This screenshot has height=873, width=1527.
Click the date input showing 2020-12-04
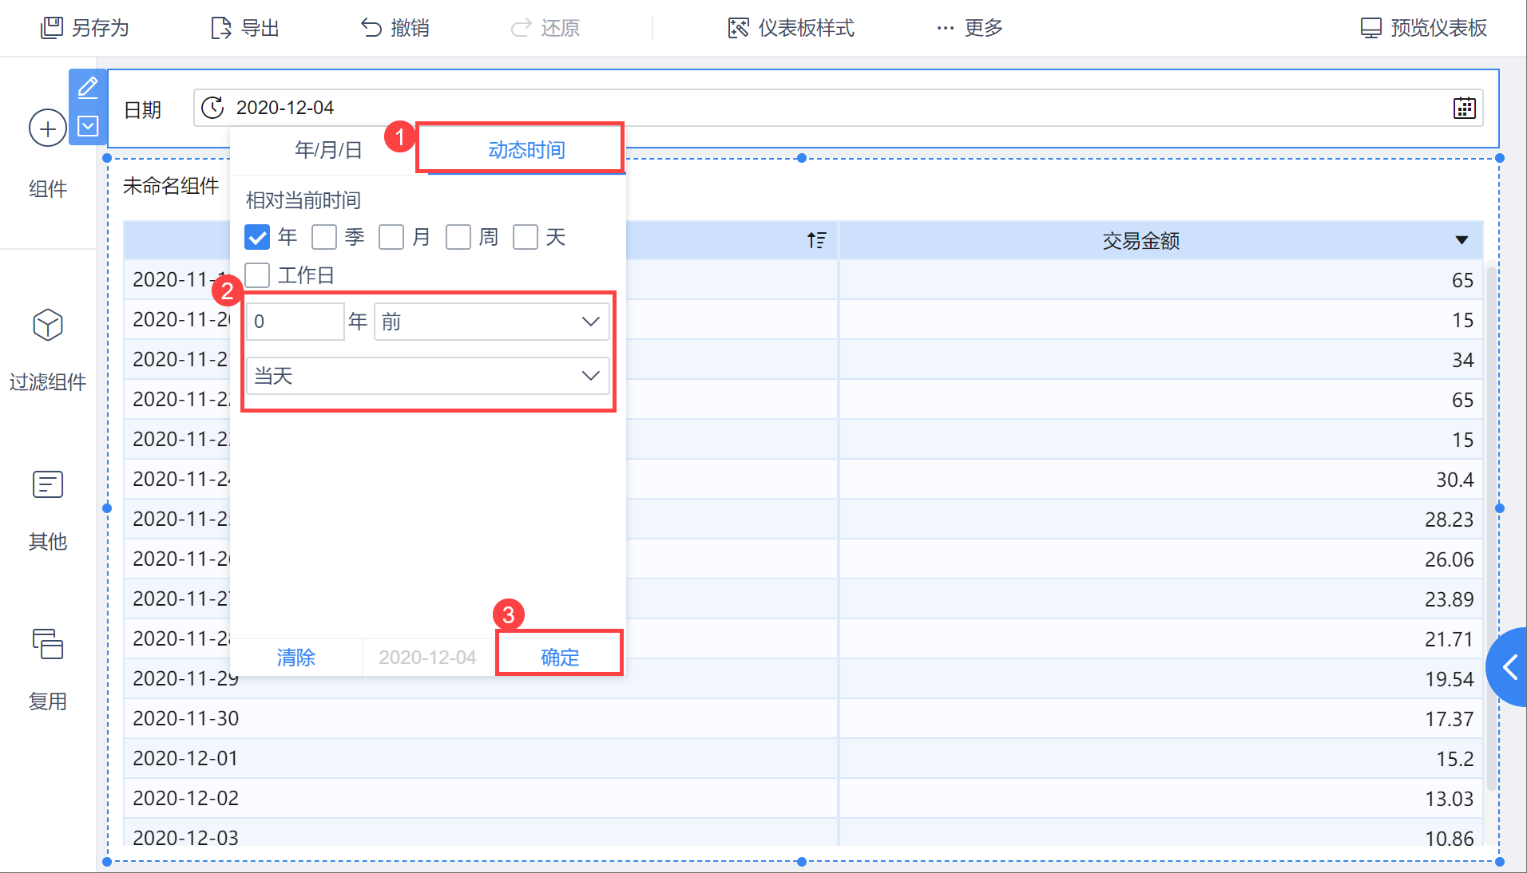(838, 108)
